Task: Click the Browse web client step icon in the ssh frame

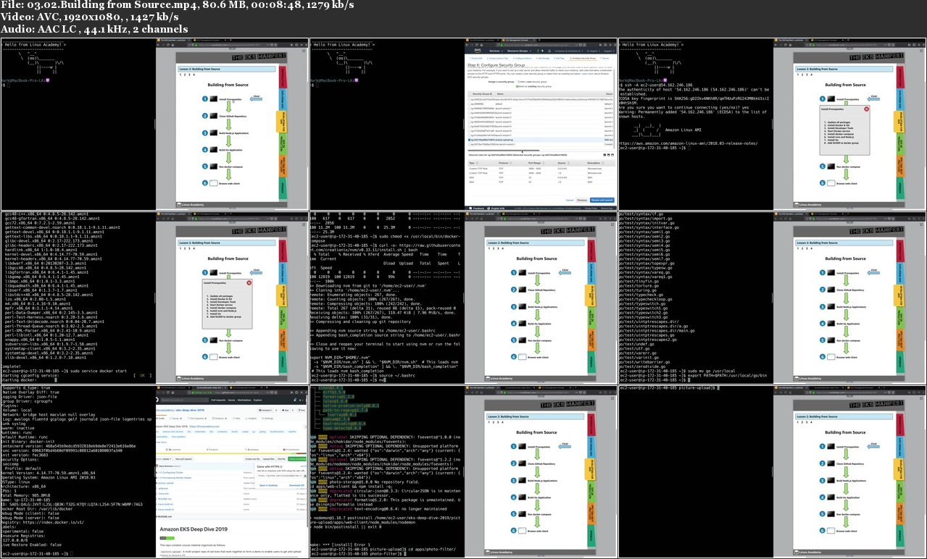Action: pos(831,183)
